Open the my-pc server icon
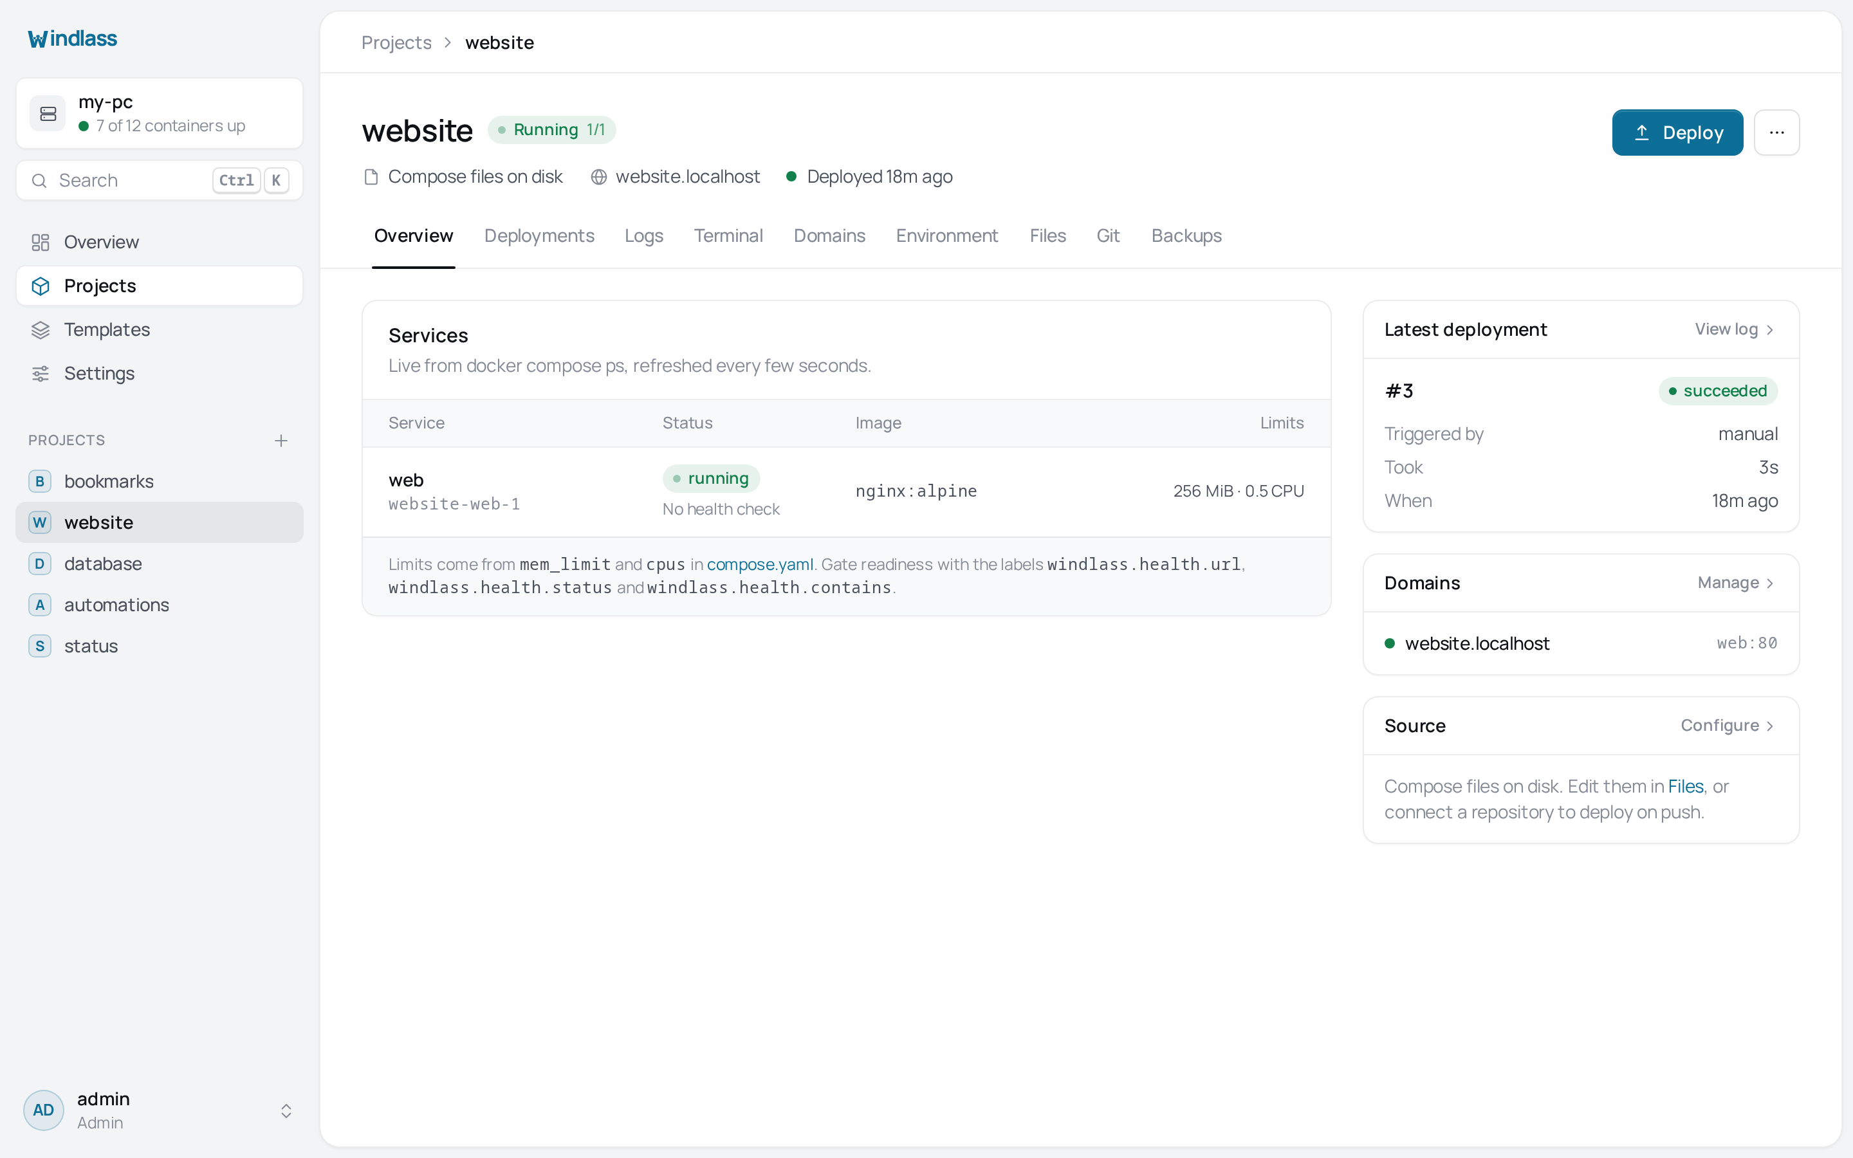Viewport: 1853px width, 1158px height. (x=48, y=113)
